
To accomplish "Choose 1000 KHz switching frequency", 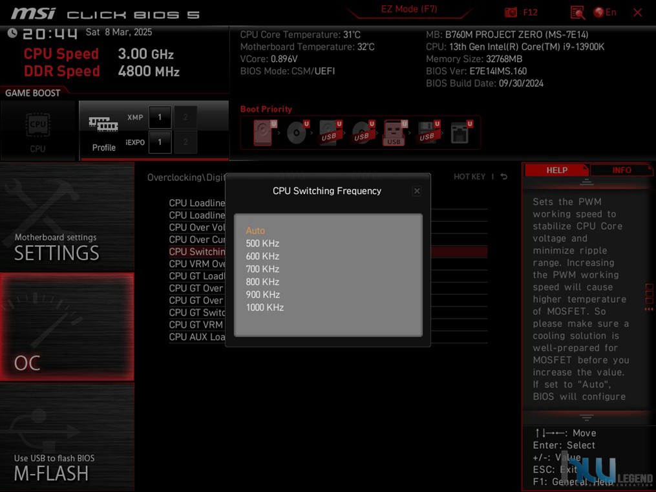I will point(265,308).
